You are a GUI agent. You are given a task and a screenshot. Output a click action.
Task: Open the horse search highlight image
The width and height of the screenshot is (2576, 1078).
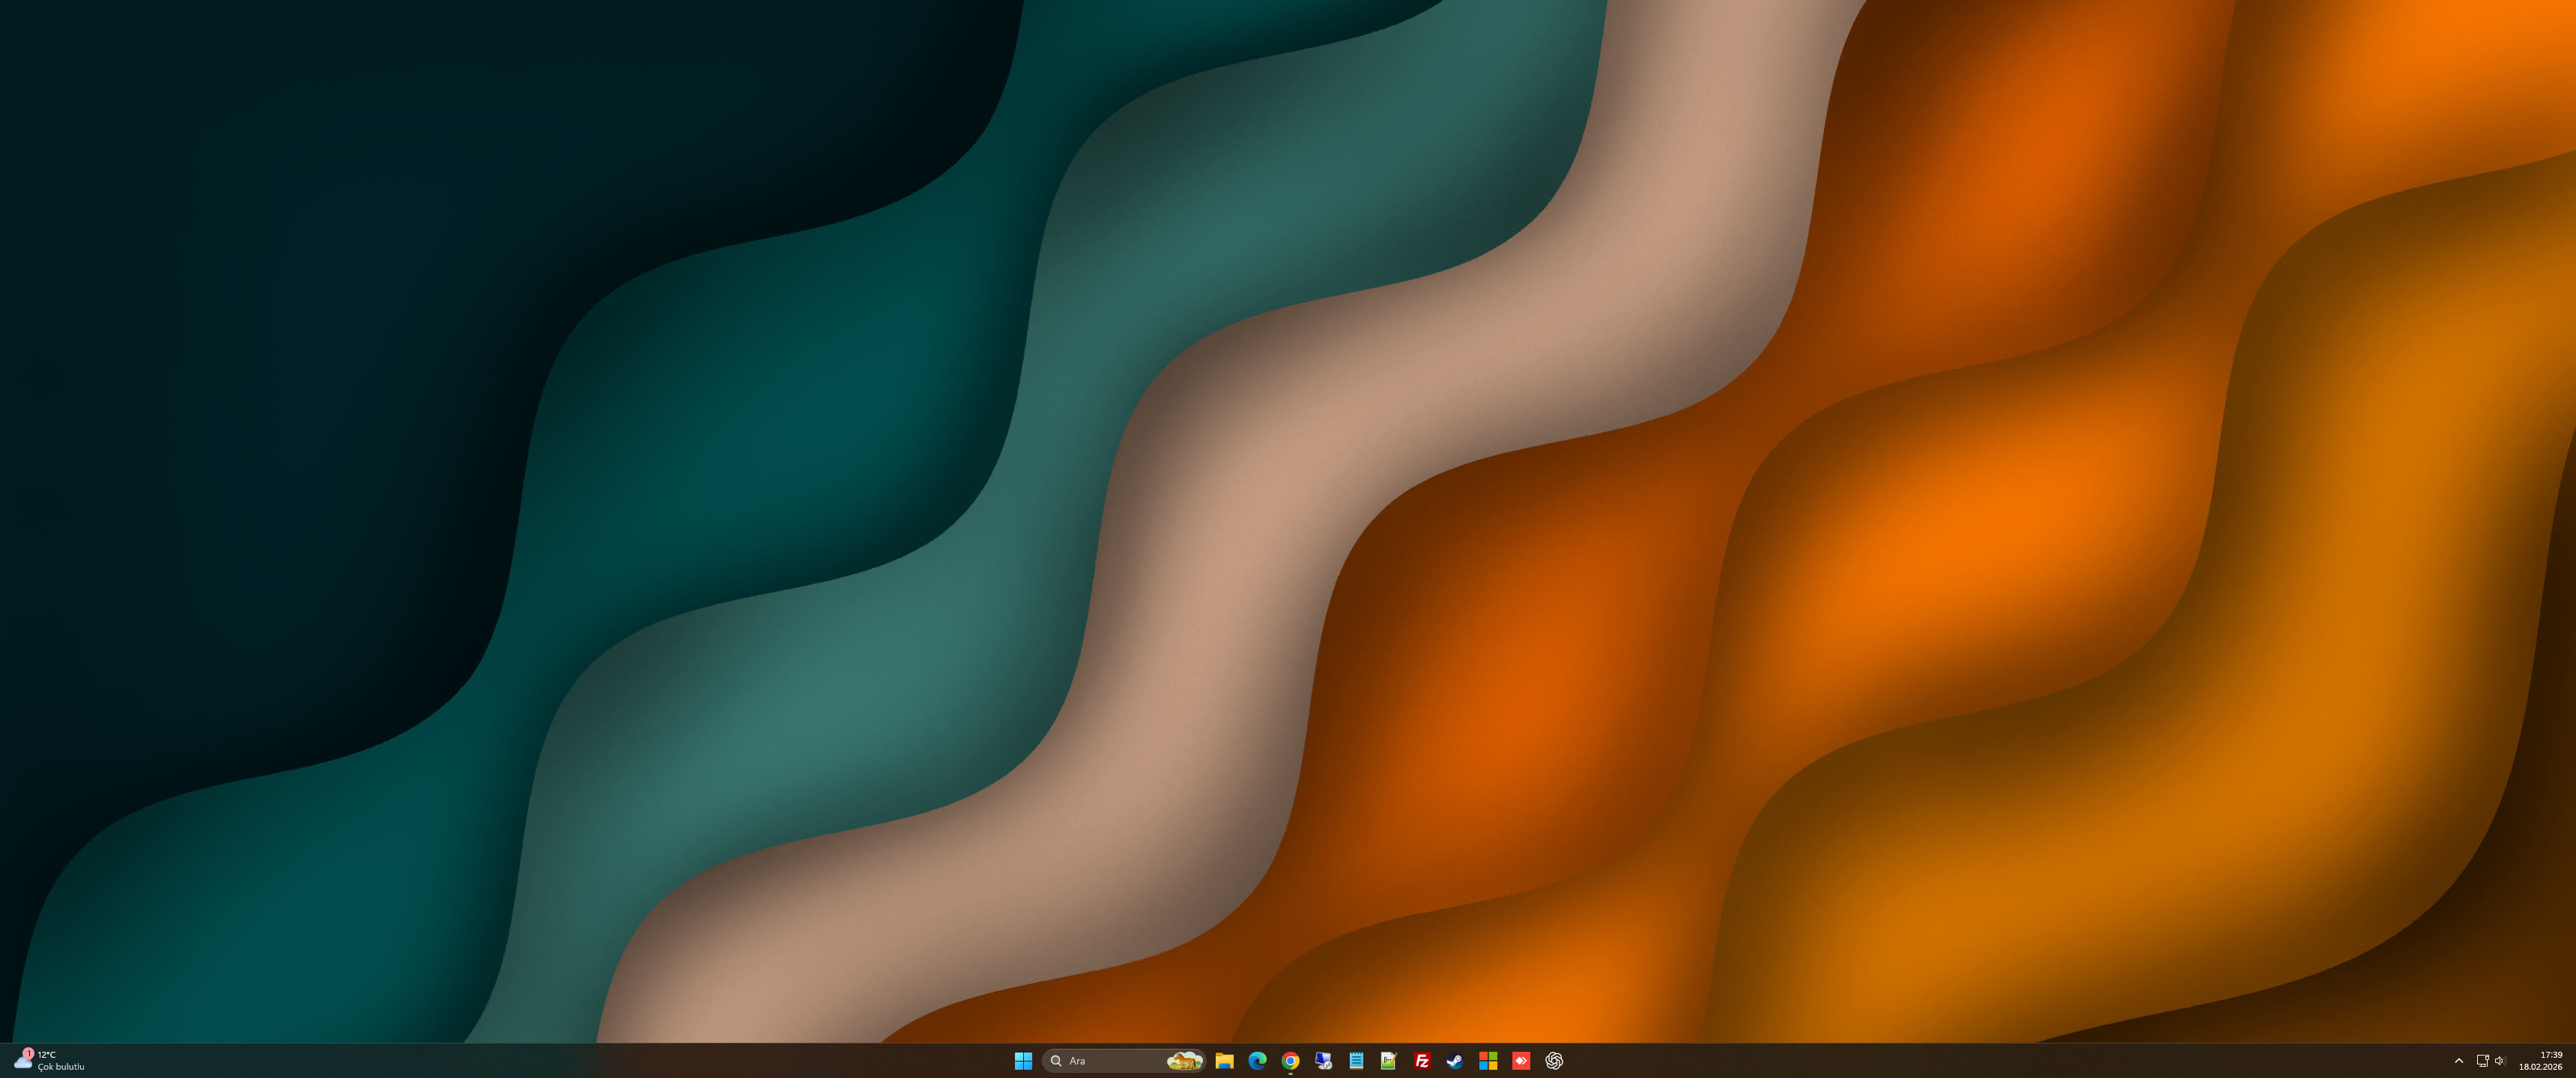pyautogui.click(x=1184, y=1061)
